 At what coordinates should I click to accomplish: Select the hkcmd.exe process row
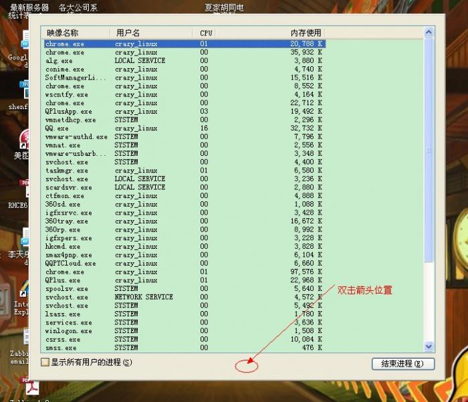pyautogui.click(x=185, y=246)
